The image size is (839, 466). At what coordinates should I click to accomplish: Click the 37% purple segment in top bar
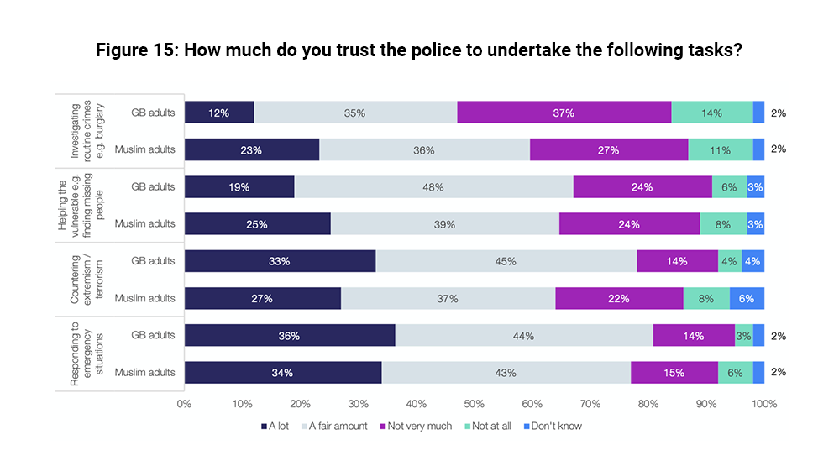pos(564,113)
